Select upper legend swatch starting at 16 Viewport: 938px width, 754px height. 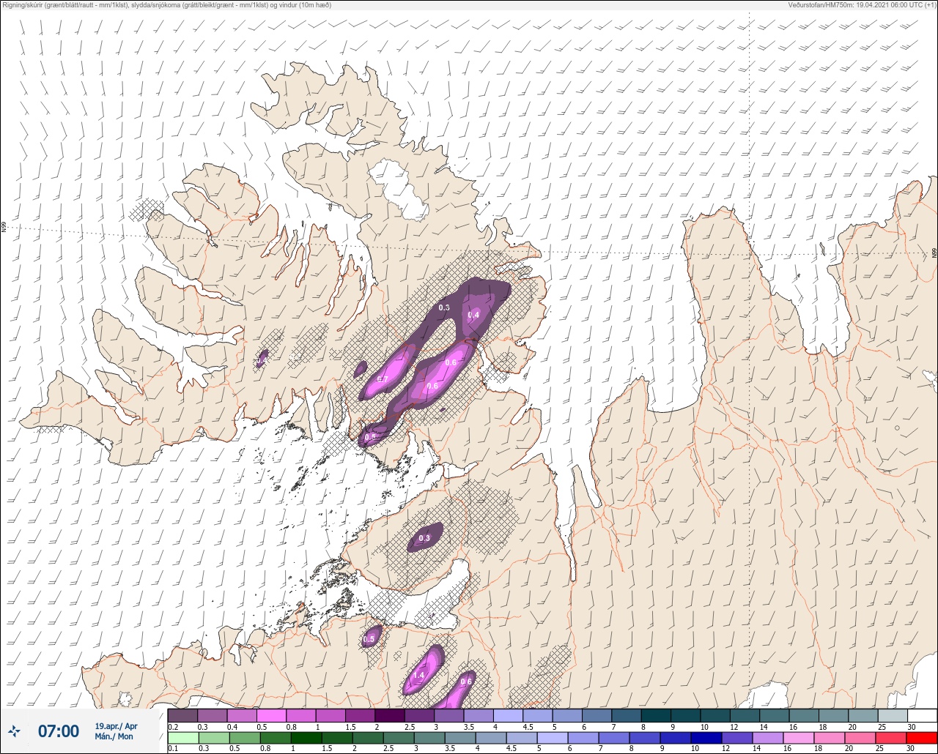point(804,715)
